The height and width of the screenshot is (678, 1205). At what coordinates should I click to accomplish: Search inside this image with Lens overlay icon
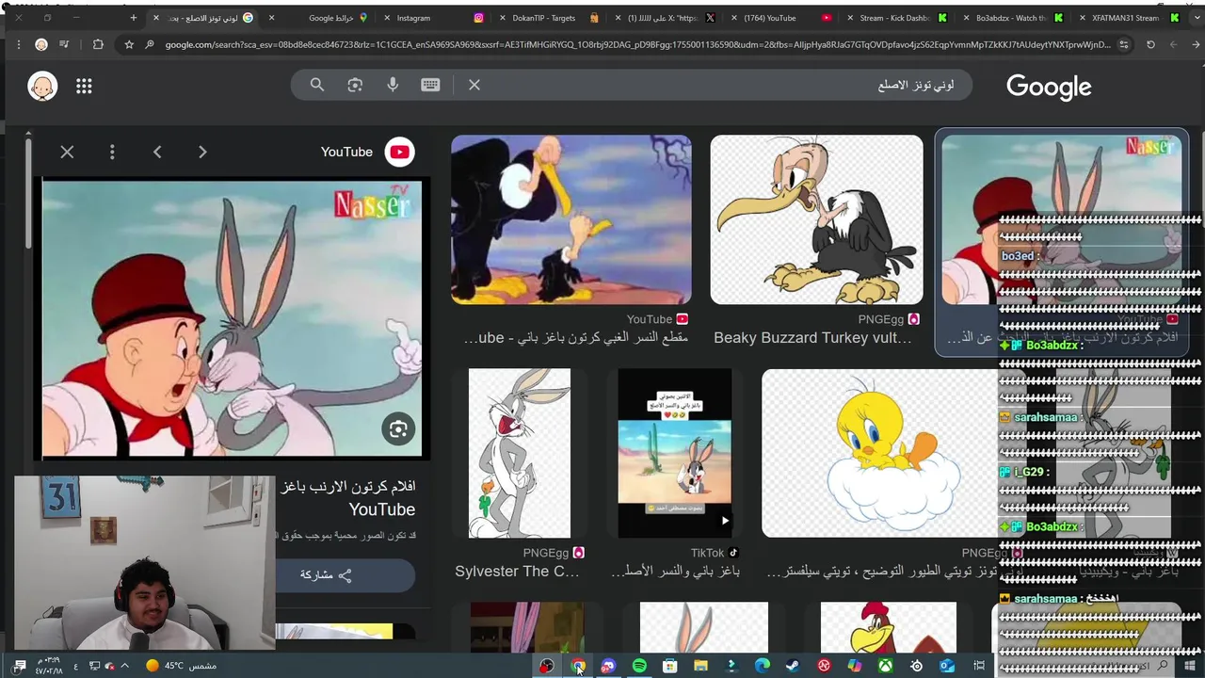click(x=398, y=429)
